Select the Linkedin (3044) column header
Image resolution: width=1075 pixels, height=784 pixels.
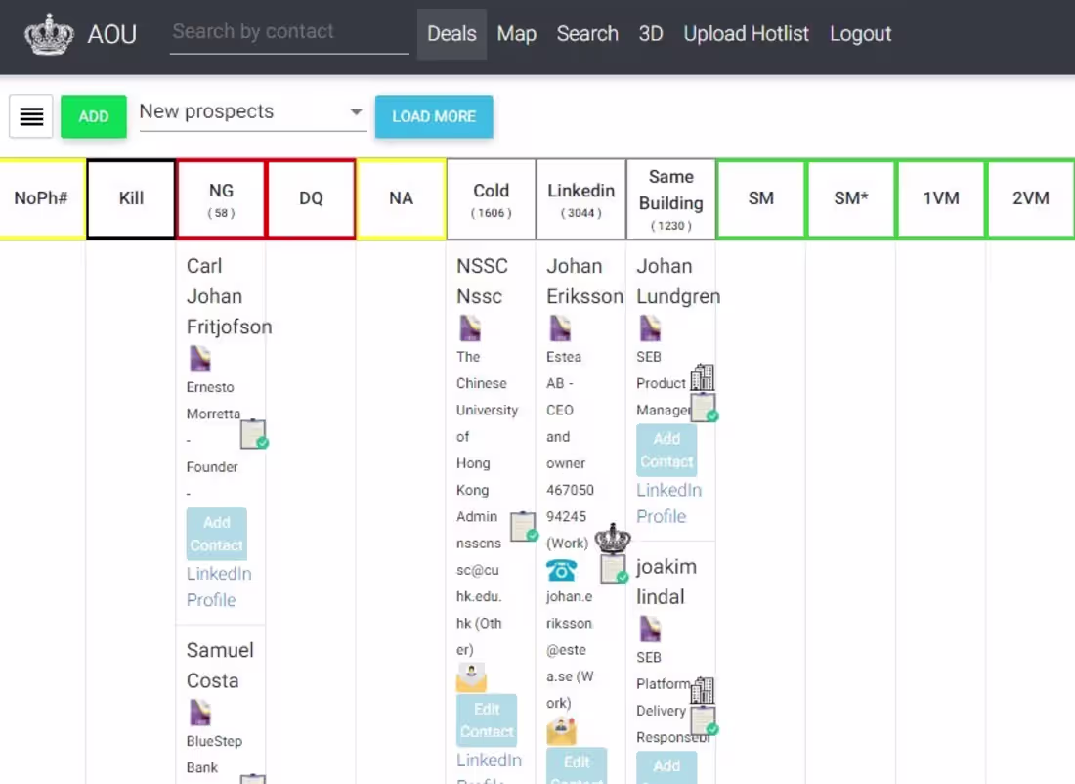pos(580,198)
